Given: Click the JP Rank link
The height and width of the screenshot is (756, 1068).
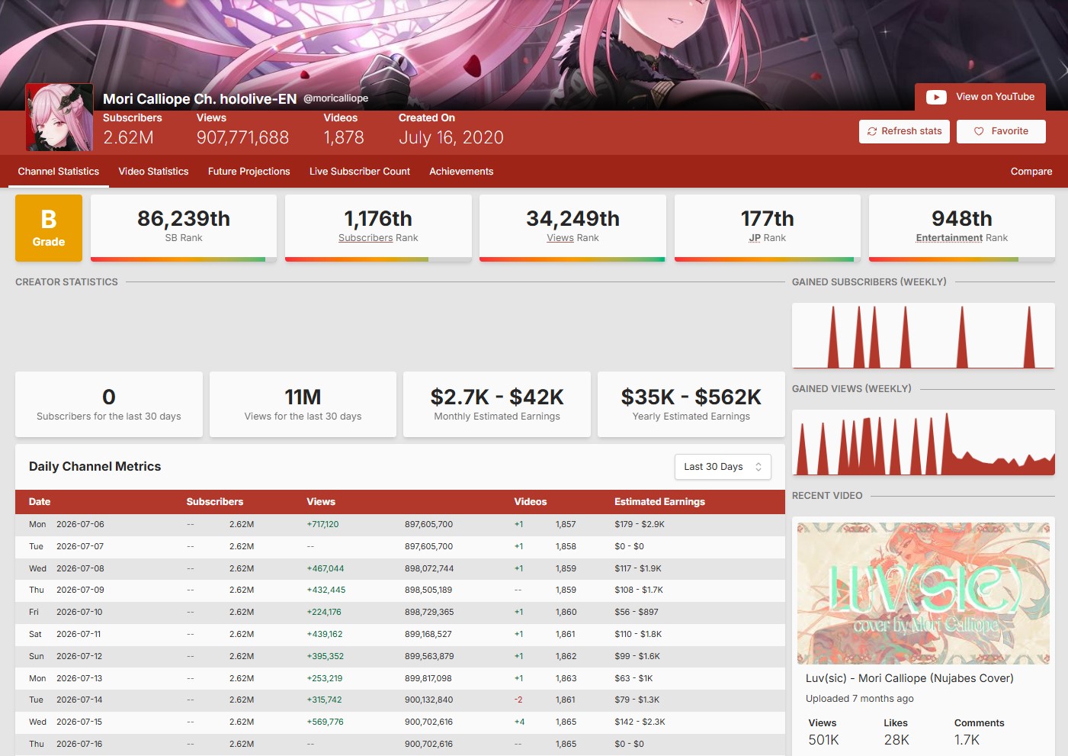Looking at the screenshot, I should [x=767, y=238].
